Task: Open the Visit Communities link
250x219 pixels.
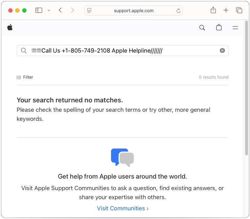Action: 122,208
